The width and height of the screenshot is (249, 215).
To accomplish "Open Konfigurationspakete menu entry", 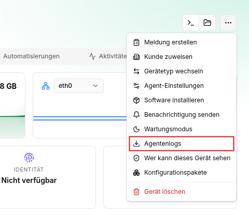I will click(182, 173).
